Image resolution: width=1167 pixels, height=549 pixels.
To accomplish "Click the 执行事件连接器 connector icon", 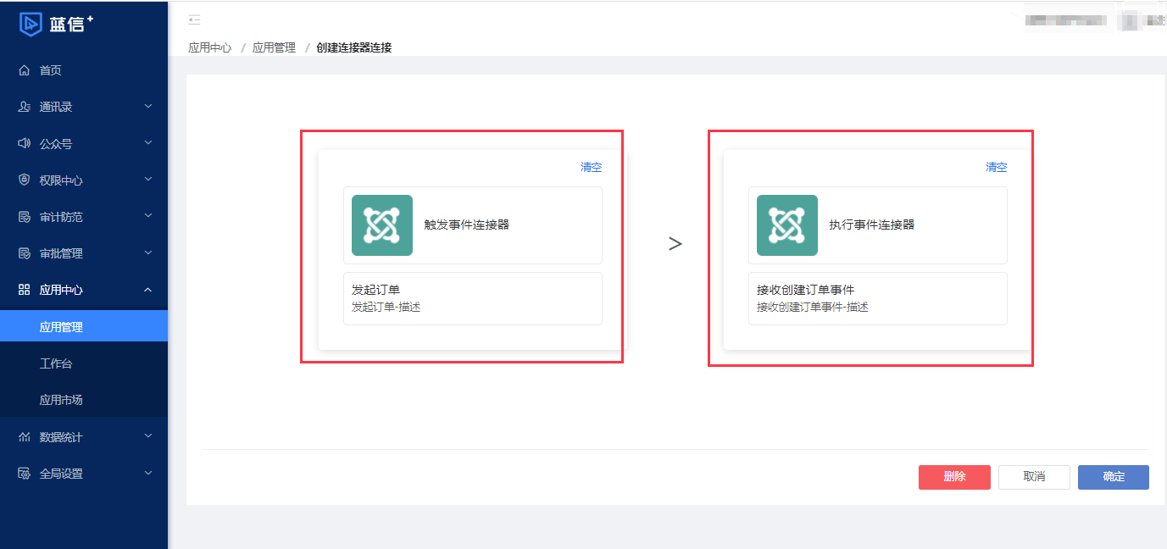I will pos(787,225).
